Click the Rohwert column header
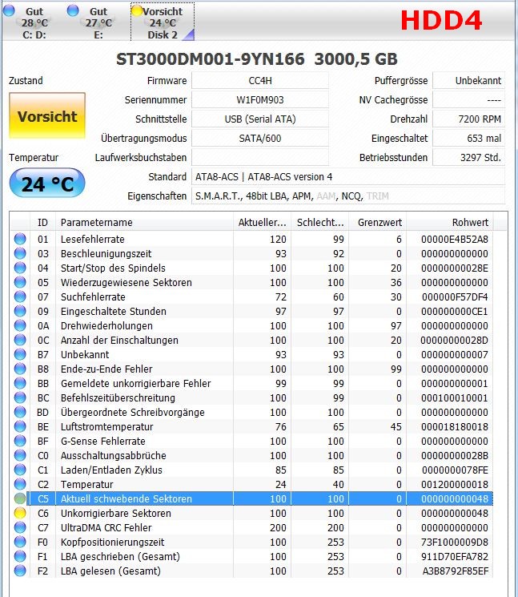Screen dimensions: 518x597 (449, 222)
